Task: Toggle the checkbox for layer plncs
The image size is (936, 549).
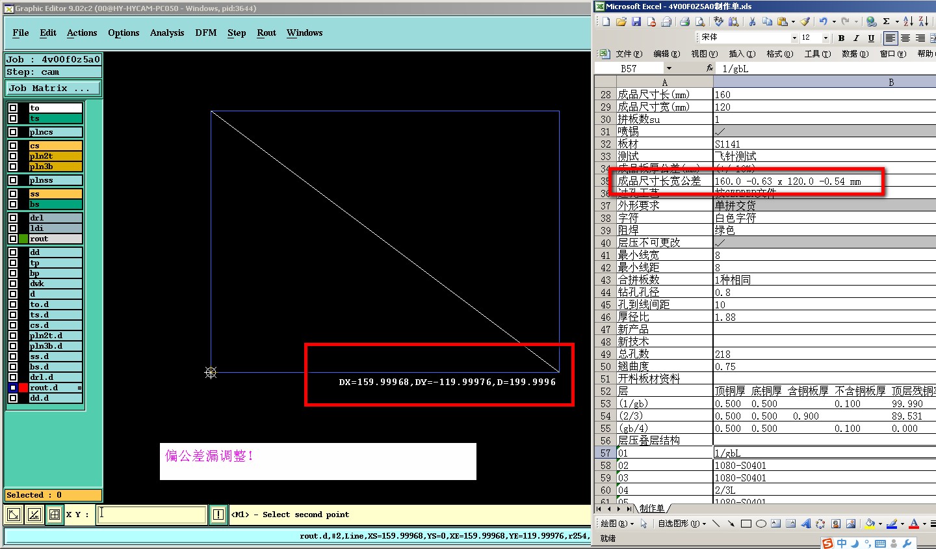Action: click(13, 132)
